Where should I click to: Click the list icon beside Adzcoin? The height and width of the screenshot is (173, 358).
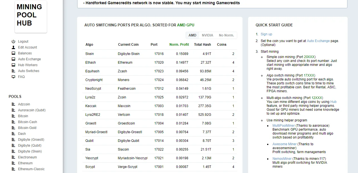coord(13,104)
